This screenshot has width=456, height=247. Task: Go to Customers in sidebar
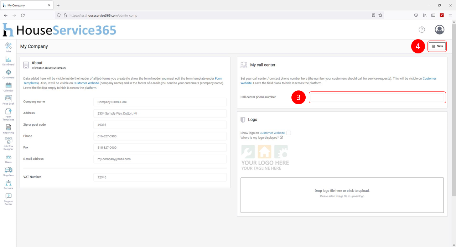click(x=8, y=74)
